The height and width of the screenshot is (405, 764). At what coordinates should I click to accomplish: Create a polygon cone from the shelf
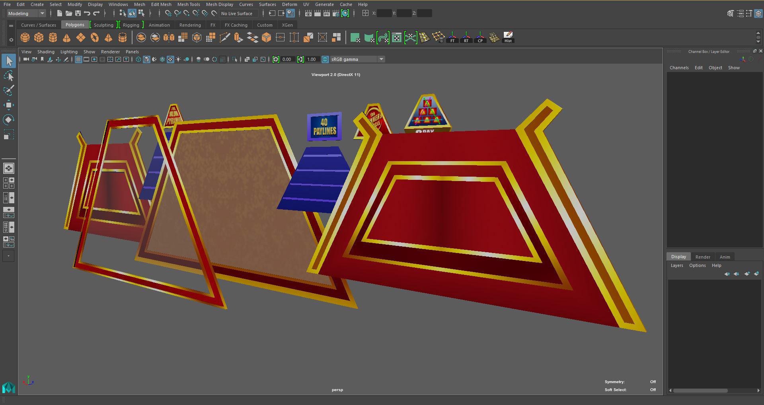(x=67, y=38)
